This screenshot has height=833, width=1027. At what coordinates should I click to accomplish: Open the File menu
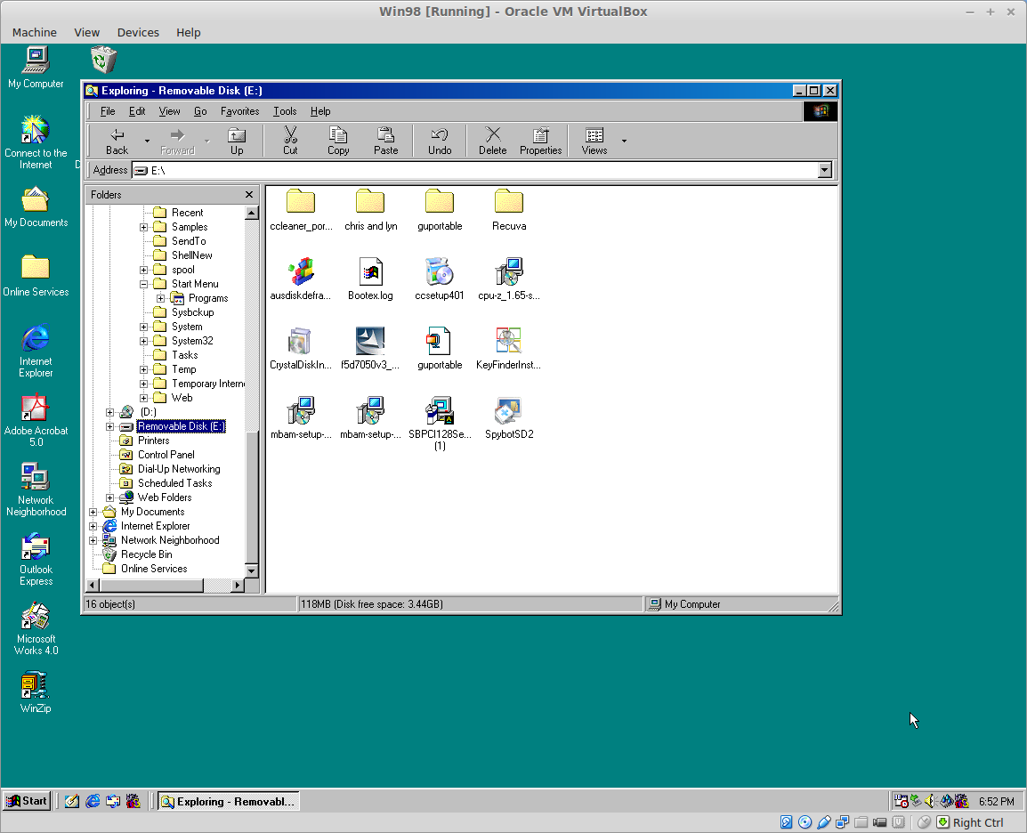click(108, 111)
